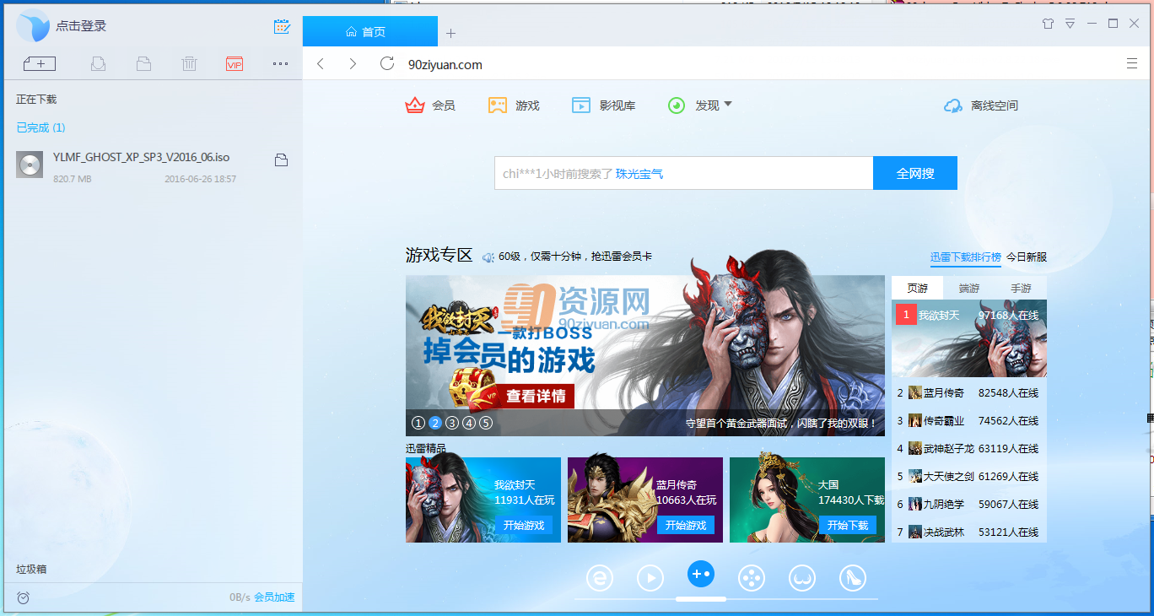Open the hamburger menu at address bar
Image resolution: width=1154 pixels, height=616 pixels.
pos(1132,63)
